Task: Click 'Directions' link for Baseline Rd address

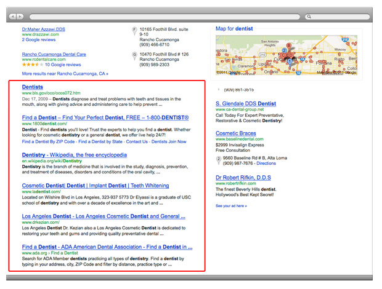Action: pyautogui.click(x=266, y=164)
